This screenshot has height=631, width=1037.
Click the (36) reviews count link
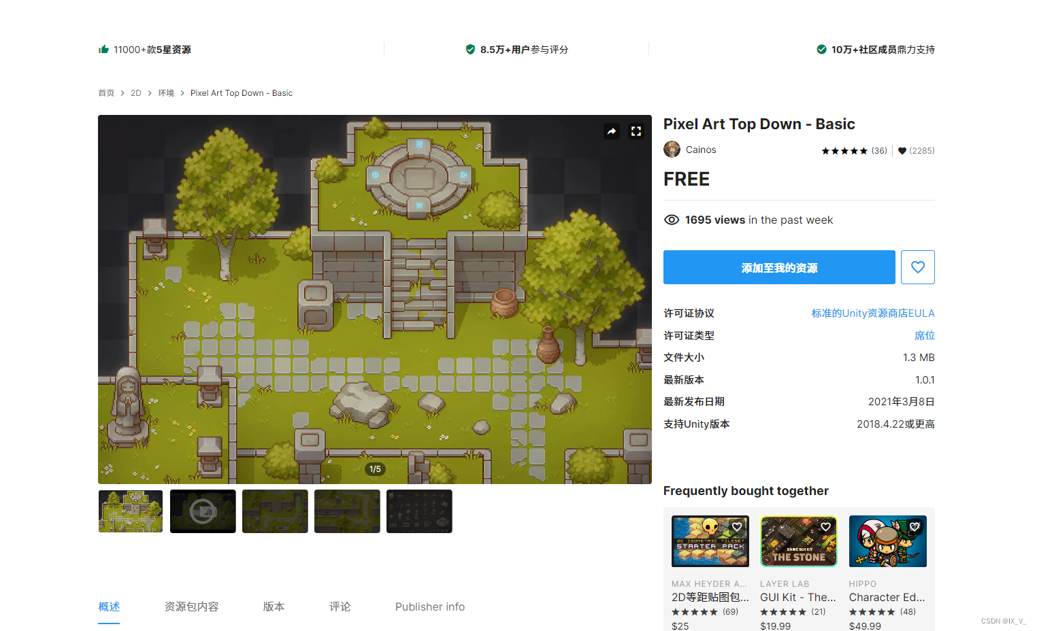879,151
